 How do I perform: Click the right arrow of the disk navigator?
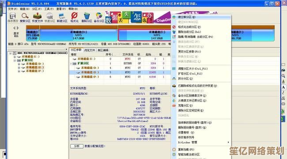point(18,28)
